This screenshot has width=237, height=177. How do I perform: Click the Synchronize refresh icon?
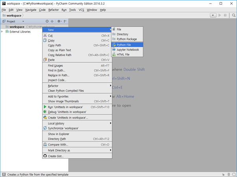[x=45, y=128]
